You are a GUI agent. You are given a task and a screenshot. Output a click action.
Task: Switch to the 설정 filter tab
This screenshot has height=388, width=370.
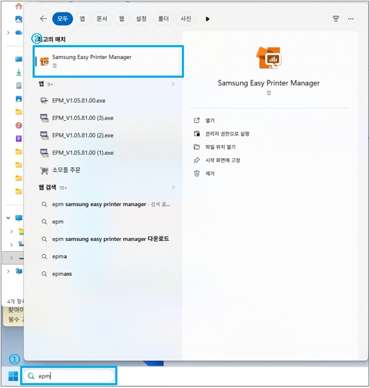[142, 19]
